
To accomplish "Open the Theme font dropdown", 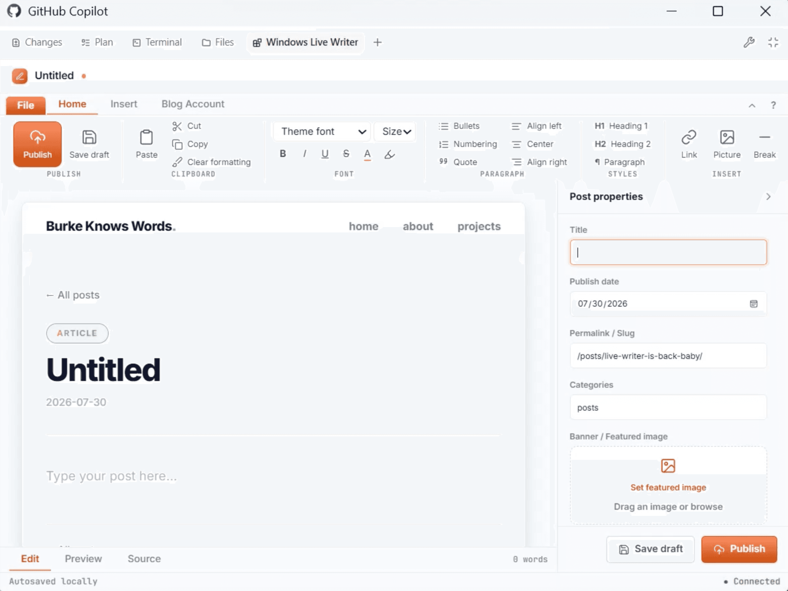I will click(x=322, y=131).
